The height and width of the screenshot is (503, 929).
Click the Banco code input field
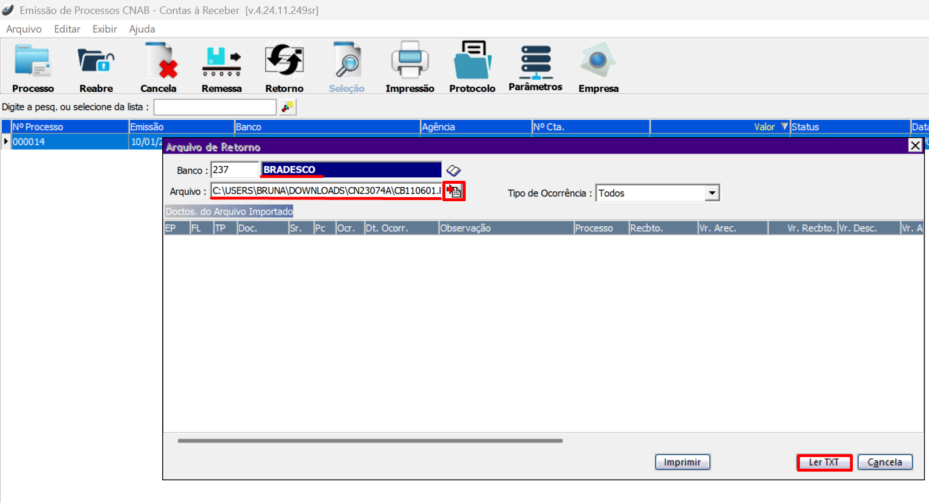(x=234, y=170)
